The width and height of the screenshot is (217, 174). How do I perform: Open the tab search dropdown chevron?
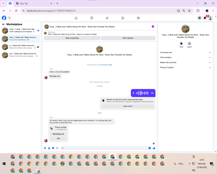coord(3,3)
